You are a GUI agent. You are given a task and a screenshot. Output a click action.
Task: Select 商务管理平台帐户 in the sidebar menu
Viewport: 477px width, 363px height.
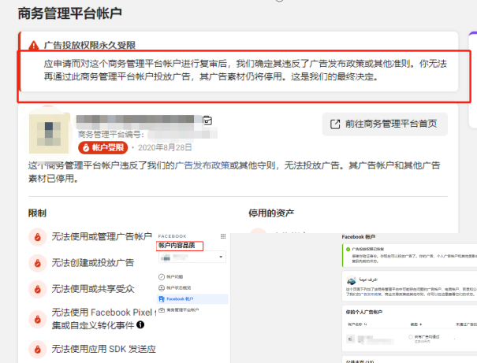point(183,310)
